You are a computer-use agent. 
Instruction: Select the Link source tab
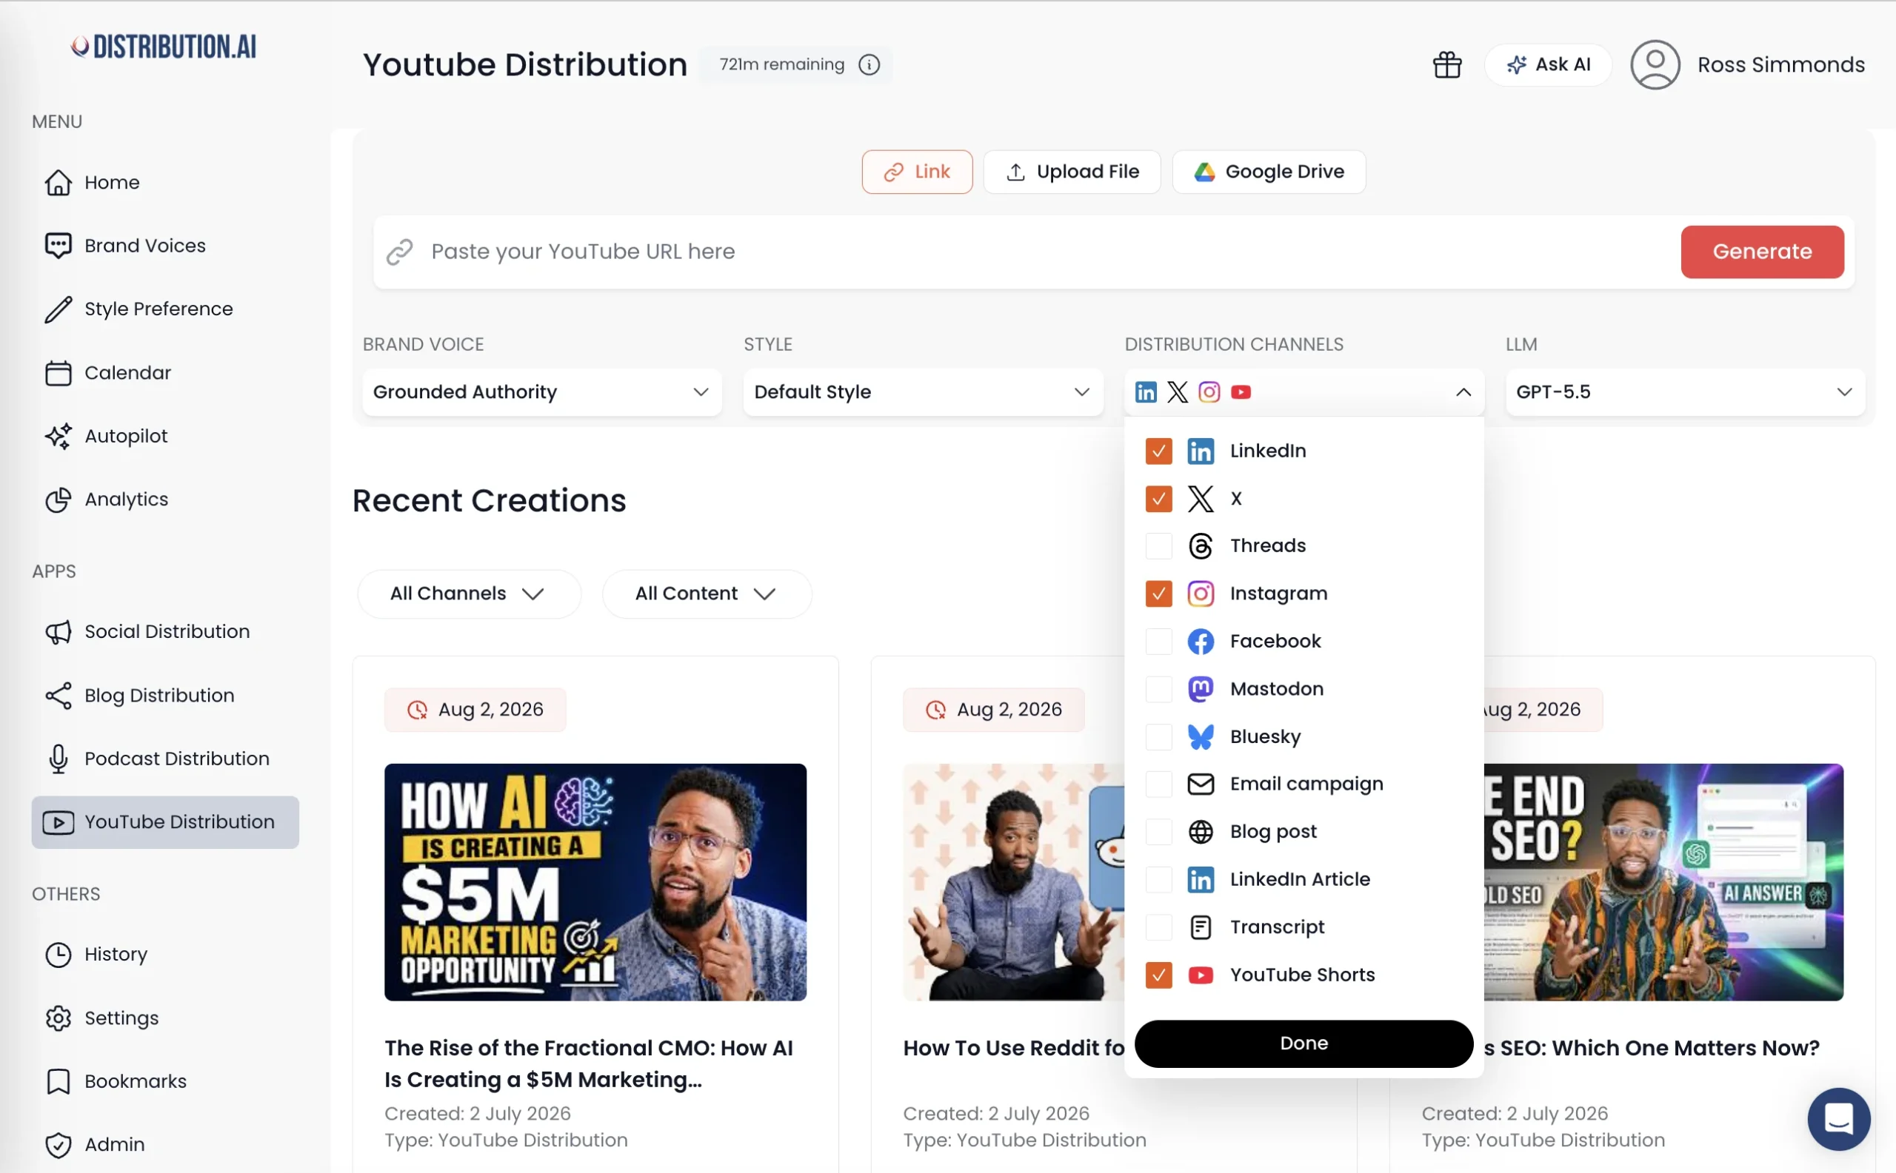click(916, 172)
